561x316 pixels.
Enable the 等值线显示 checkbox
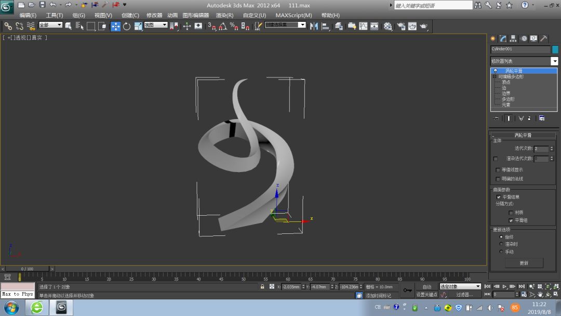tap(498, 170)
